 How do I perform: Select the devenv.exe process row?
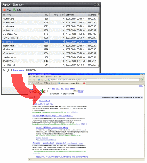pyautogui.click(x=50, y=61)
